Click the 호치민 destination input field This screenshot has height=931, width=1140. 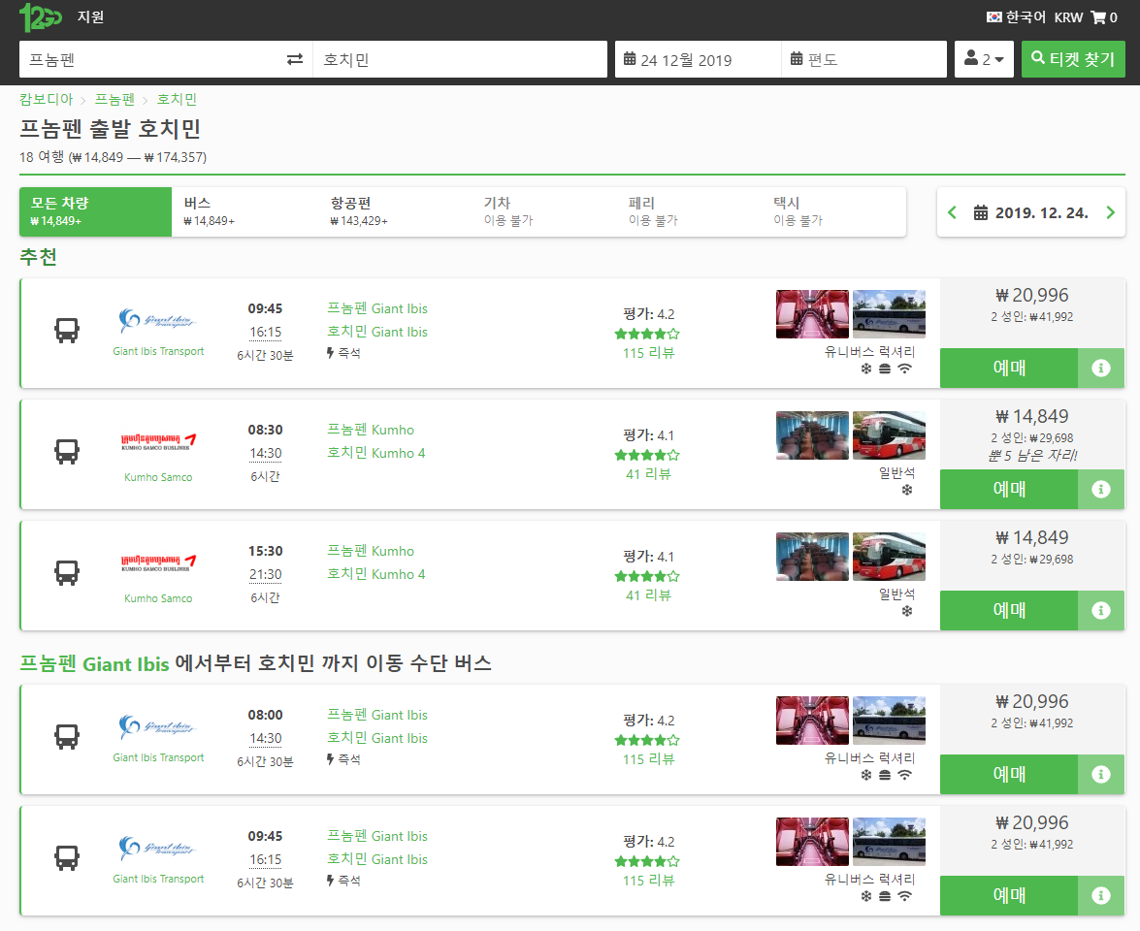pos(460,59)
